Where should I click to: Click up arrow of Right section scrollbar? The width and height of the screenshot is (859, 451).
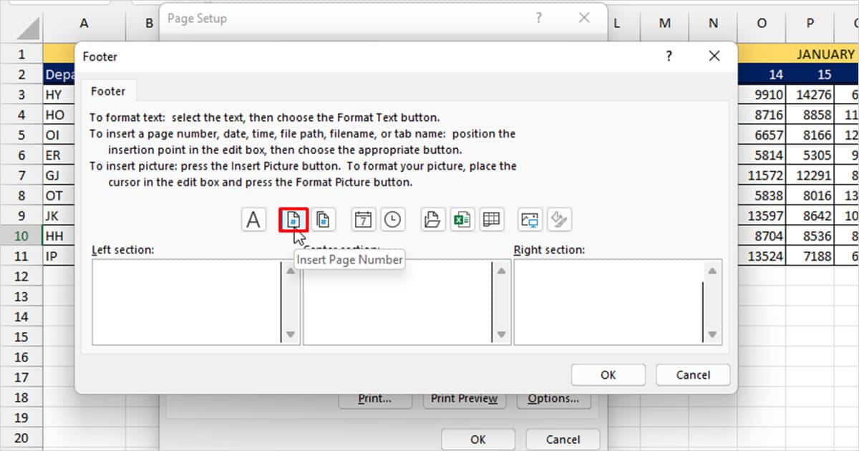(x=712, y=271)
